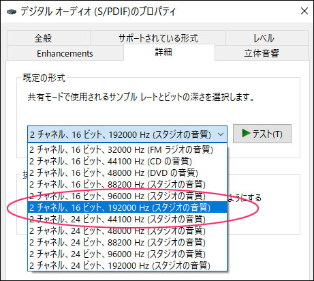The height and width of the screenshot is (281, 314).
Task: Pick highlighted 16 bit 192000 Hz option
Action: pos(127,207)
